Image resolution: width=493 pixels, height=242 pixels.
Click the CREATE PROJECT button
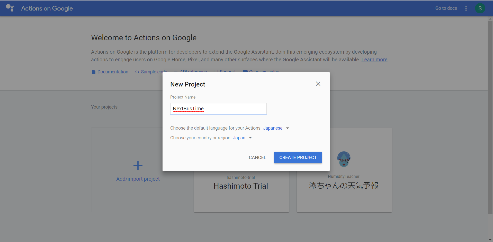pos(298,157)
